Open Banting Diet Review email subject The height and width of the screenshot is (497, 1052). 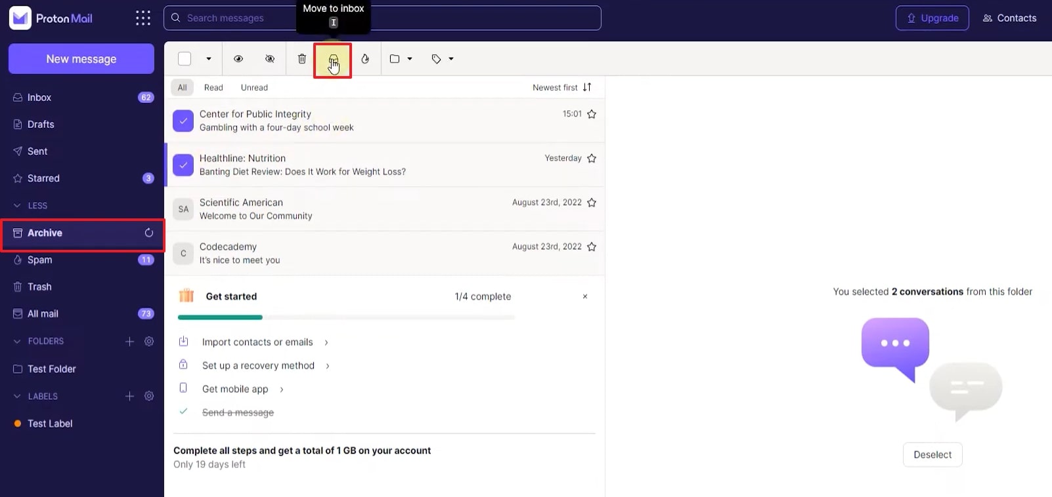click(303, 172)
